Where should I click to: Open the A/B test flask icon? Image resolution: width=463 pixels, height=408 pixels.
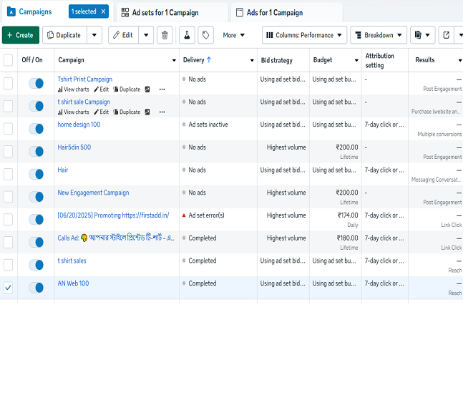pyautogui.click(x=186, y=35)
